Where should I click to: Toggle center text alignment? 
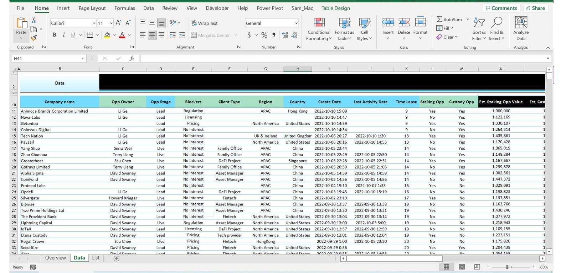point(152,35)
